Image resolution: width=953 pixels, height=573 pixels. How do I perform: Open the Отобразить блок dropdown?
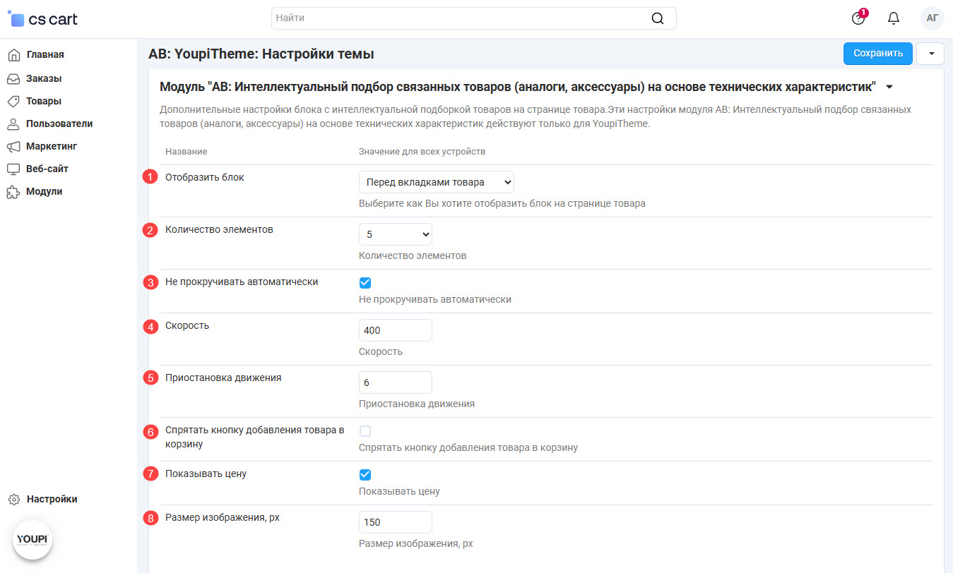pos(437,182)
